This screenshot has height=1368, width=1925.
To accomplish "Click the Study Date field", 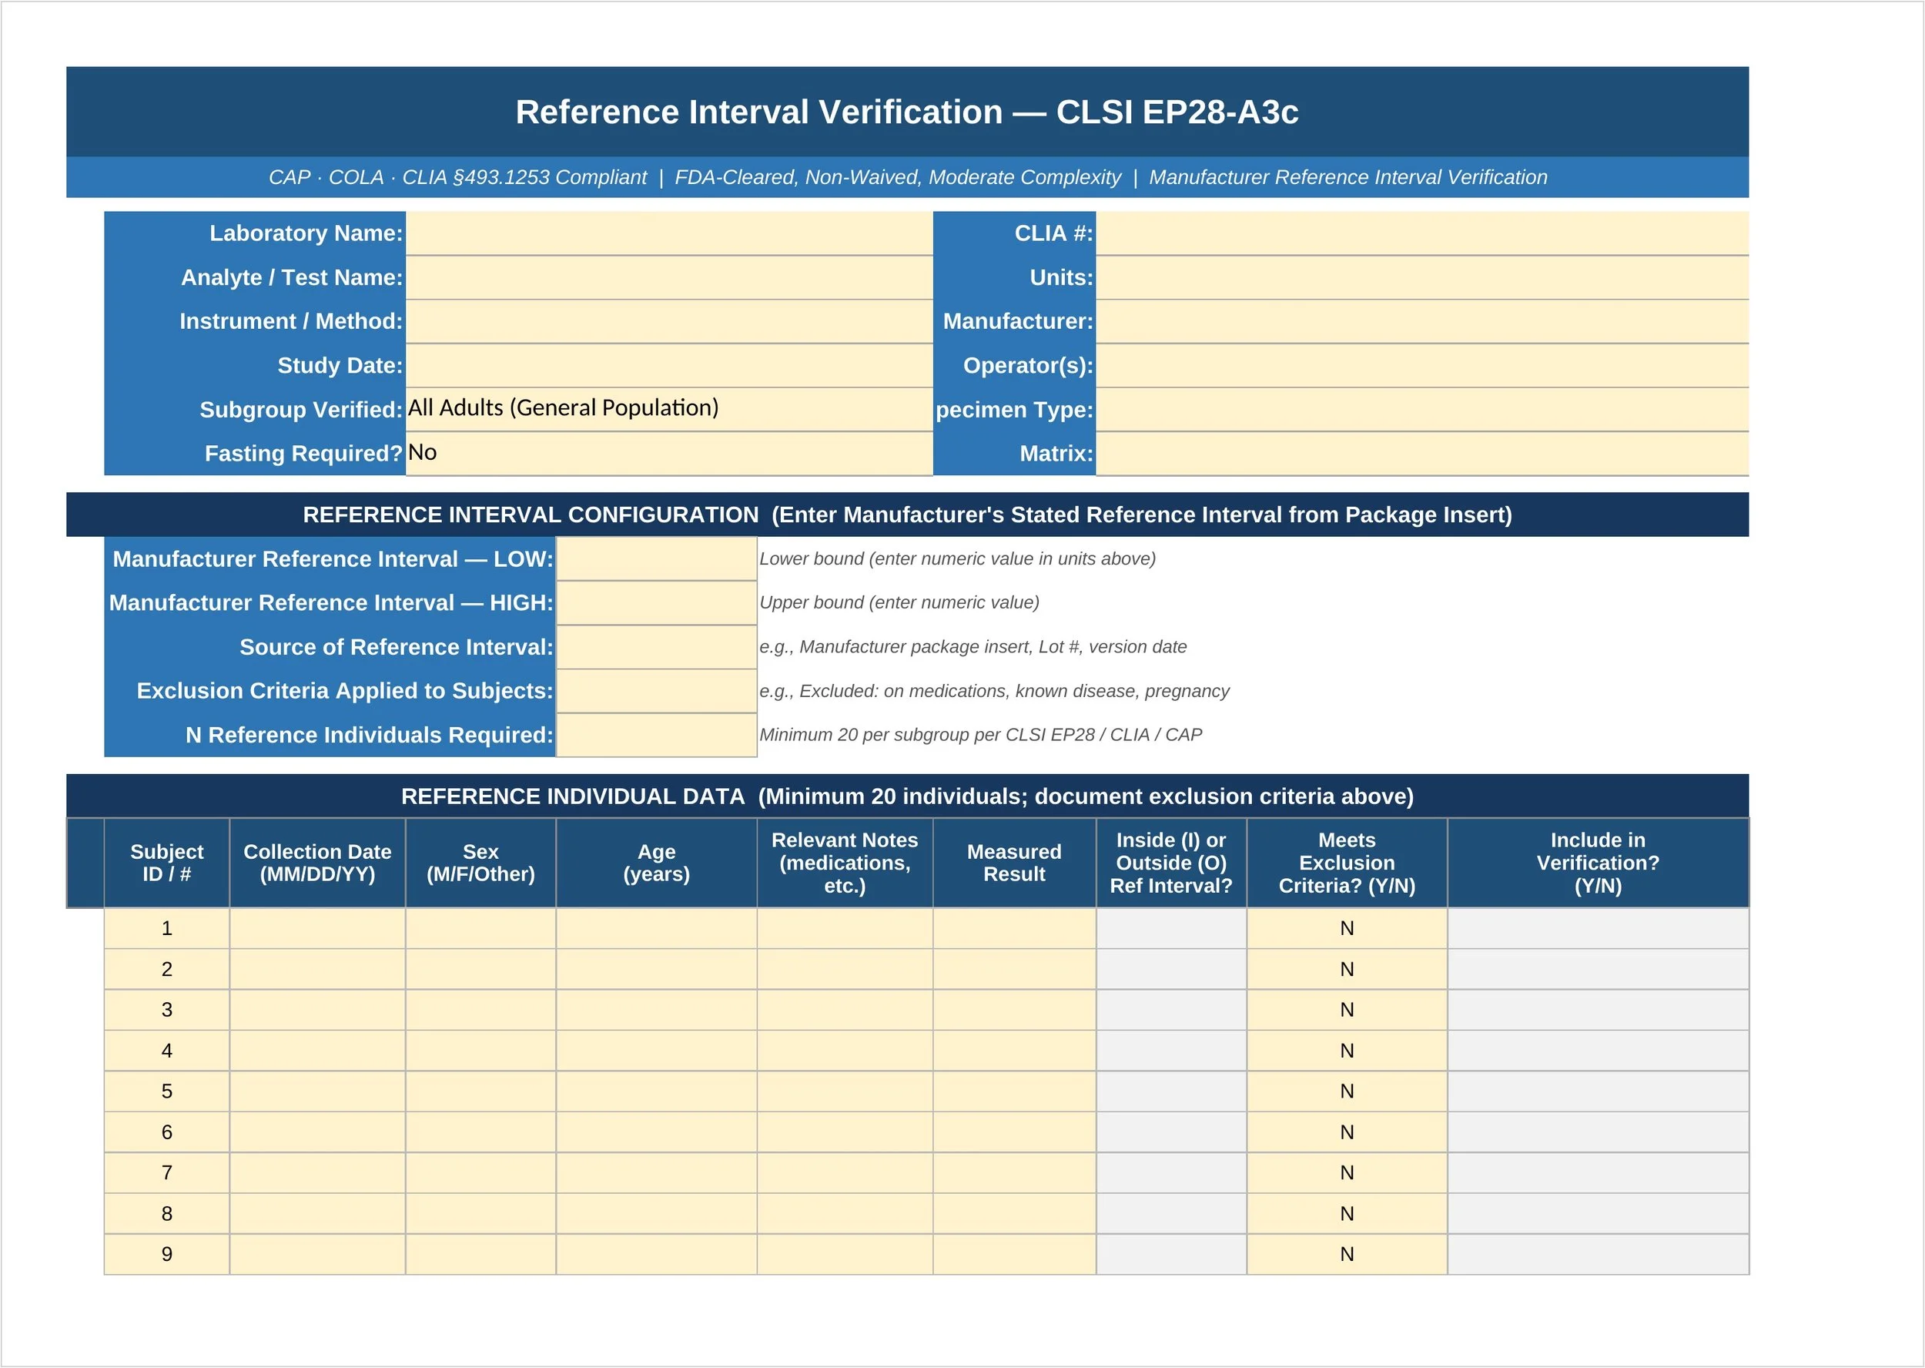I will tap(669, 365).
